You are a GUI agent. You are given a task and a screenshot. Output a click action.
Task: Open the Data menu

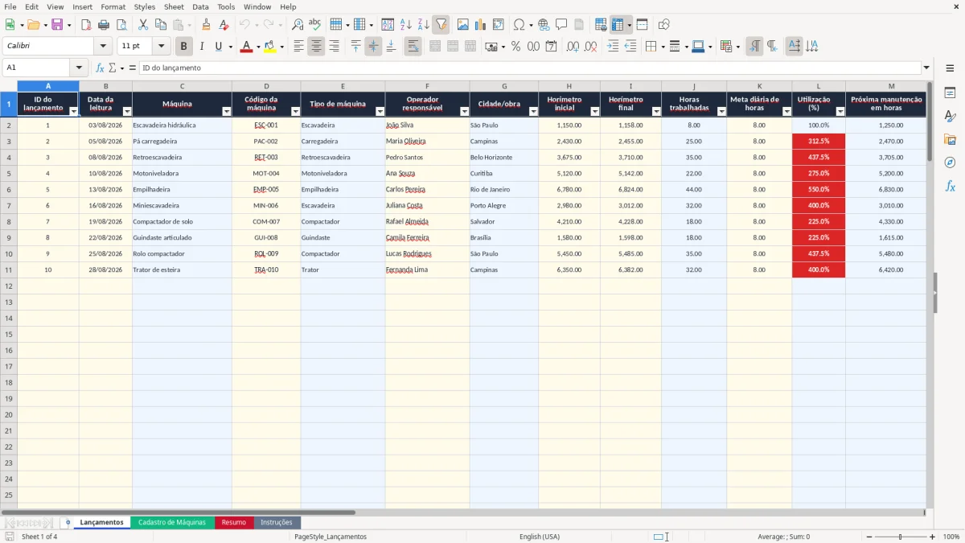(200, 6)
